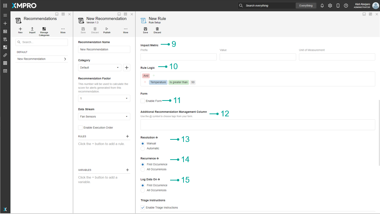The image size is (380, 214).
Task: Click the Everything search scope button
Action: (306, 6)
